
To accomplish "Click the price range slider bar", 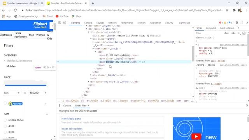I will coord(26,85).
